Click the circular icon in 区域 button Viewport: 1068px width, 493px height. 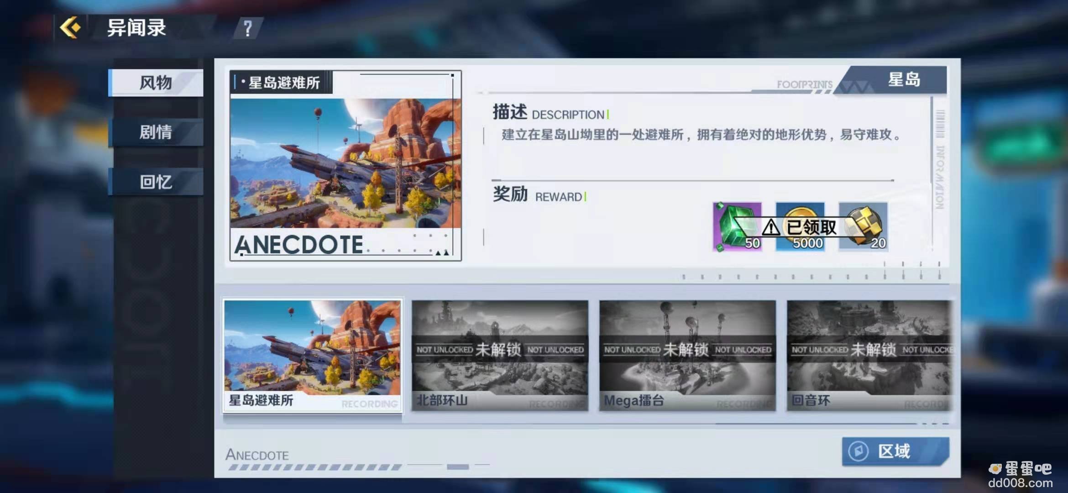click(859, 451)
